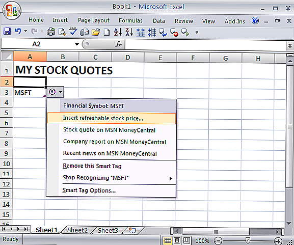
Task: Open the Home ribbon tab
Action: point(36,20)
